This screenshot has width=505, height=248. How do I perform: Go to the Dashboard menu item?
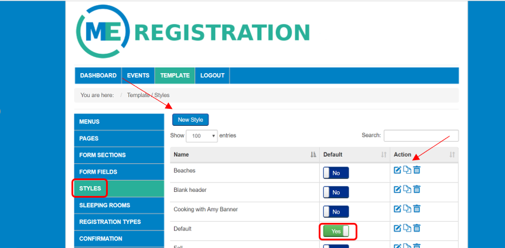click(98, 75)
